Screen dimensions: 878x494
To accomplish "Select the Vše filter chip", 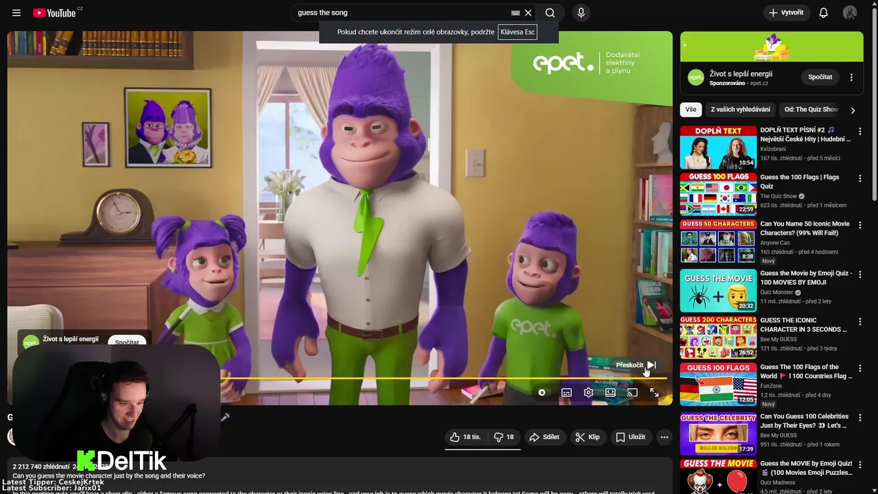I will [x=690, y=109].
